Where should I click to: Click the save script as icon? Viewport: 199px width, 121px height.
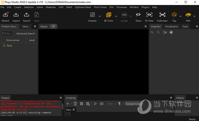(x=88, y=104)
